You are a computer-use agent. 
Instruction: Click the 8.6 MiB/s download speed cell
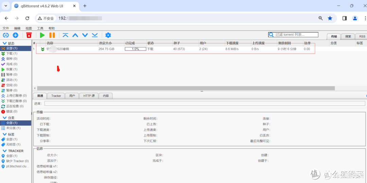pos(232,49)
